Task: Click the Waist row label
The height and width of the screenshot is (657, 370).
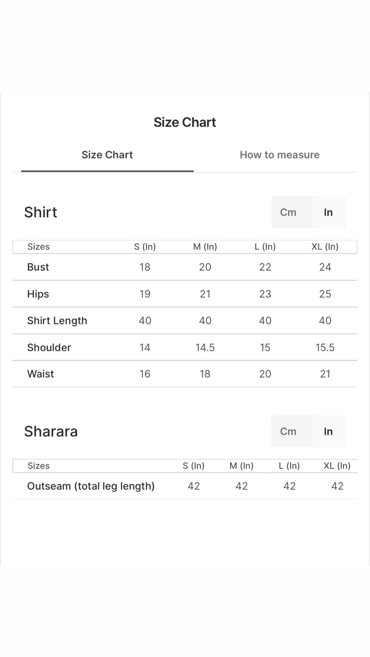Action: tap(40, 374)
